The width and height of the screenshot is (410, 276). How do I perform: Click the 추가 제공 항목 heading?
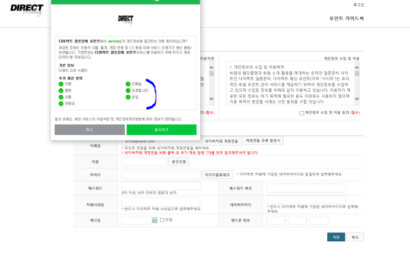pos(71,78)
